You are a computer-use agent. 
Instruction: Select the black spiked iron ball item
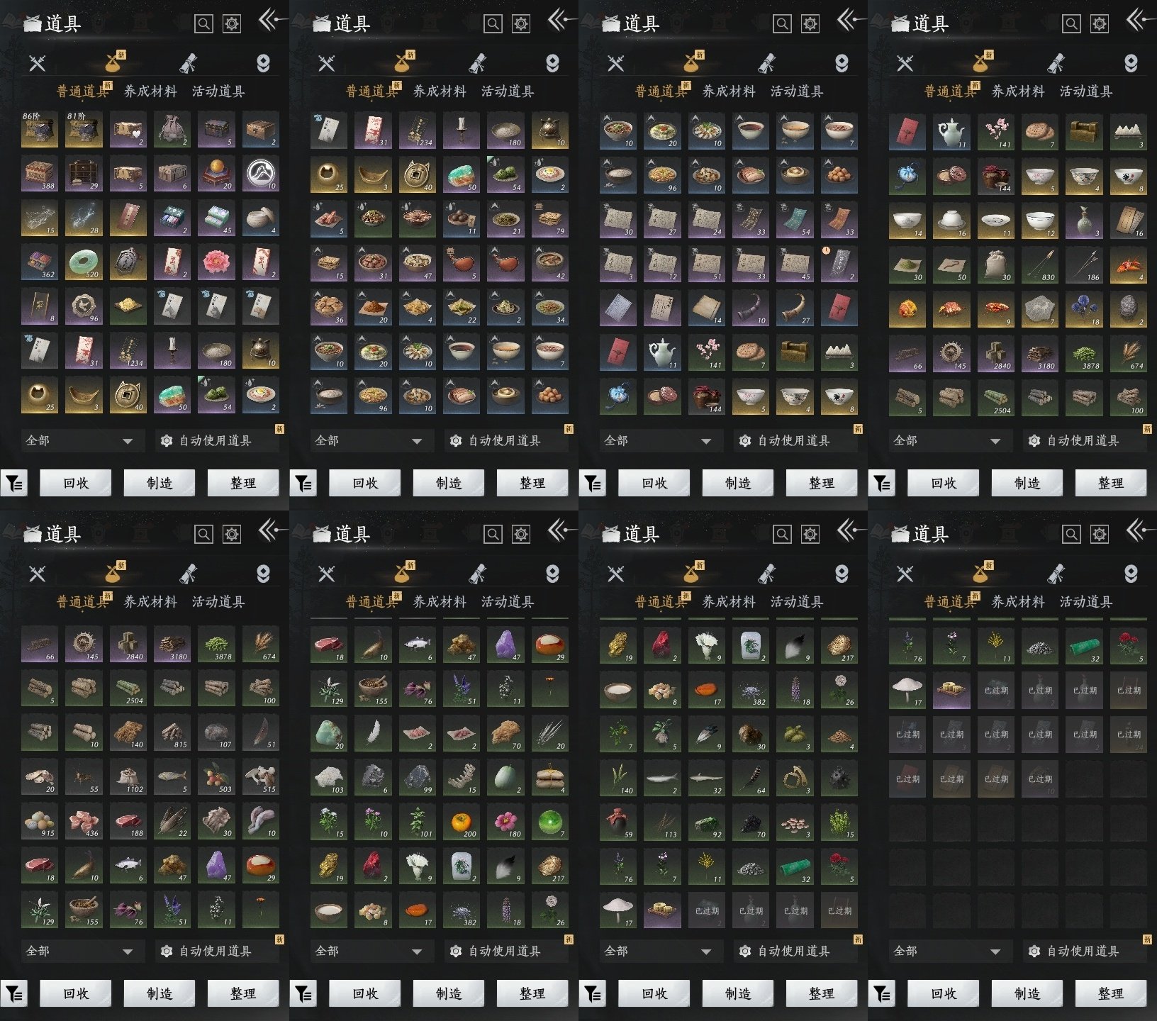(839, 778)
